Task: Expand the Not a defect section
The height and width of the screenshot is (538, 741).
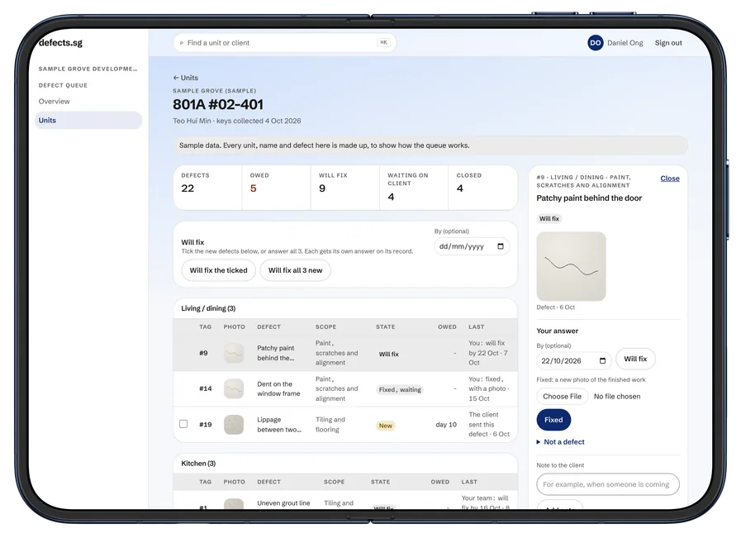Action: (x=560, y=442)
